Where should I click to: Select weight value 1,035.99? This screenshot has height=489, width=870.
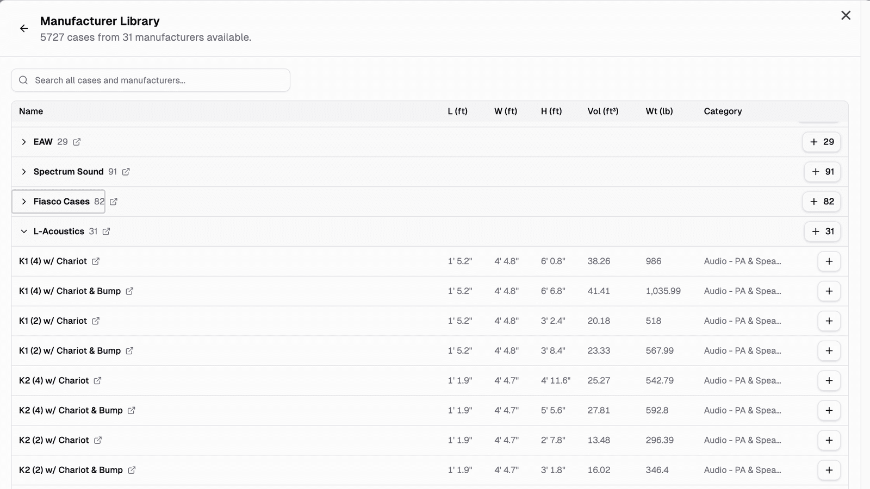[x=663, y=291]
